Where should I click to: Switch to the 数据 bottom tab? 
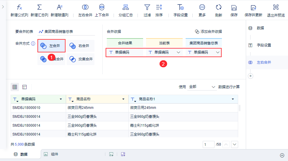tap(21, 154)
